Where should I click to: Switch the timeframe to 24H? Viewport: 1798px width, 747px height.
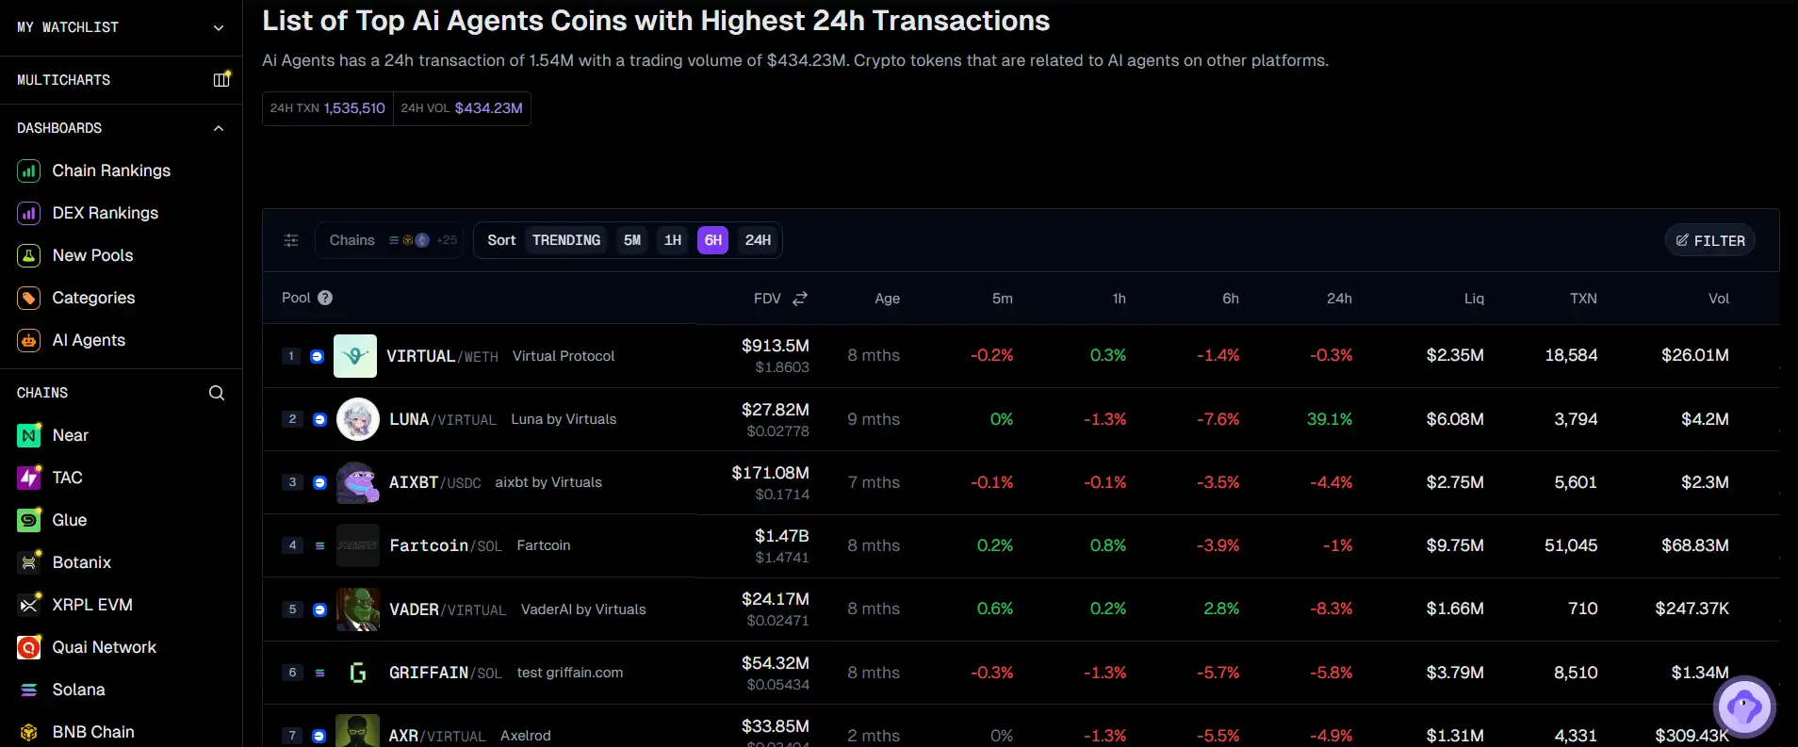[758, 240]
